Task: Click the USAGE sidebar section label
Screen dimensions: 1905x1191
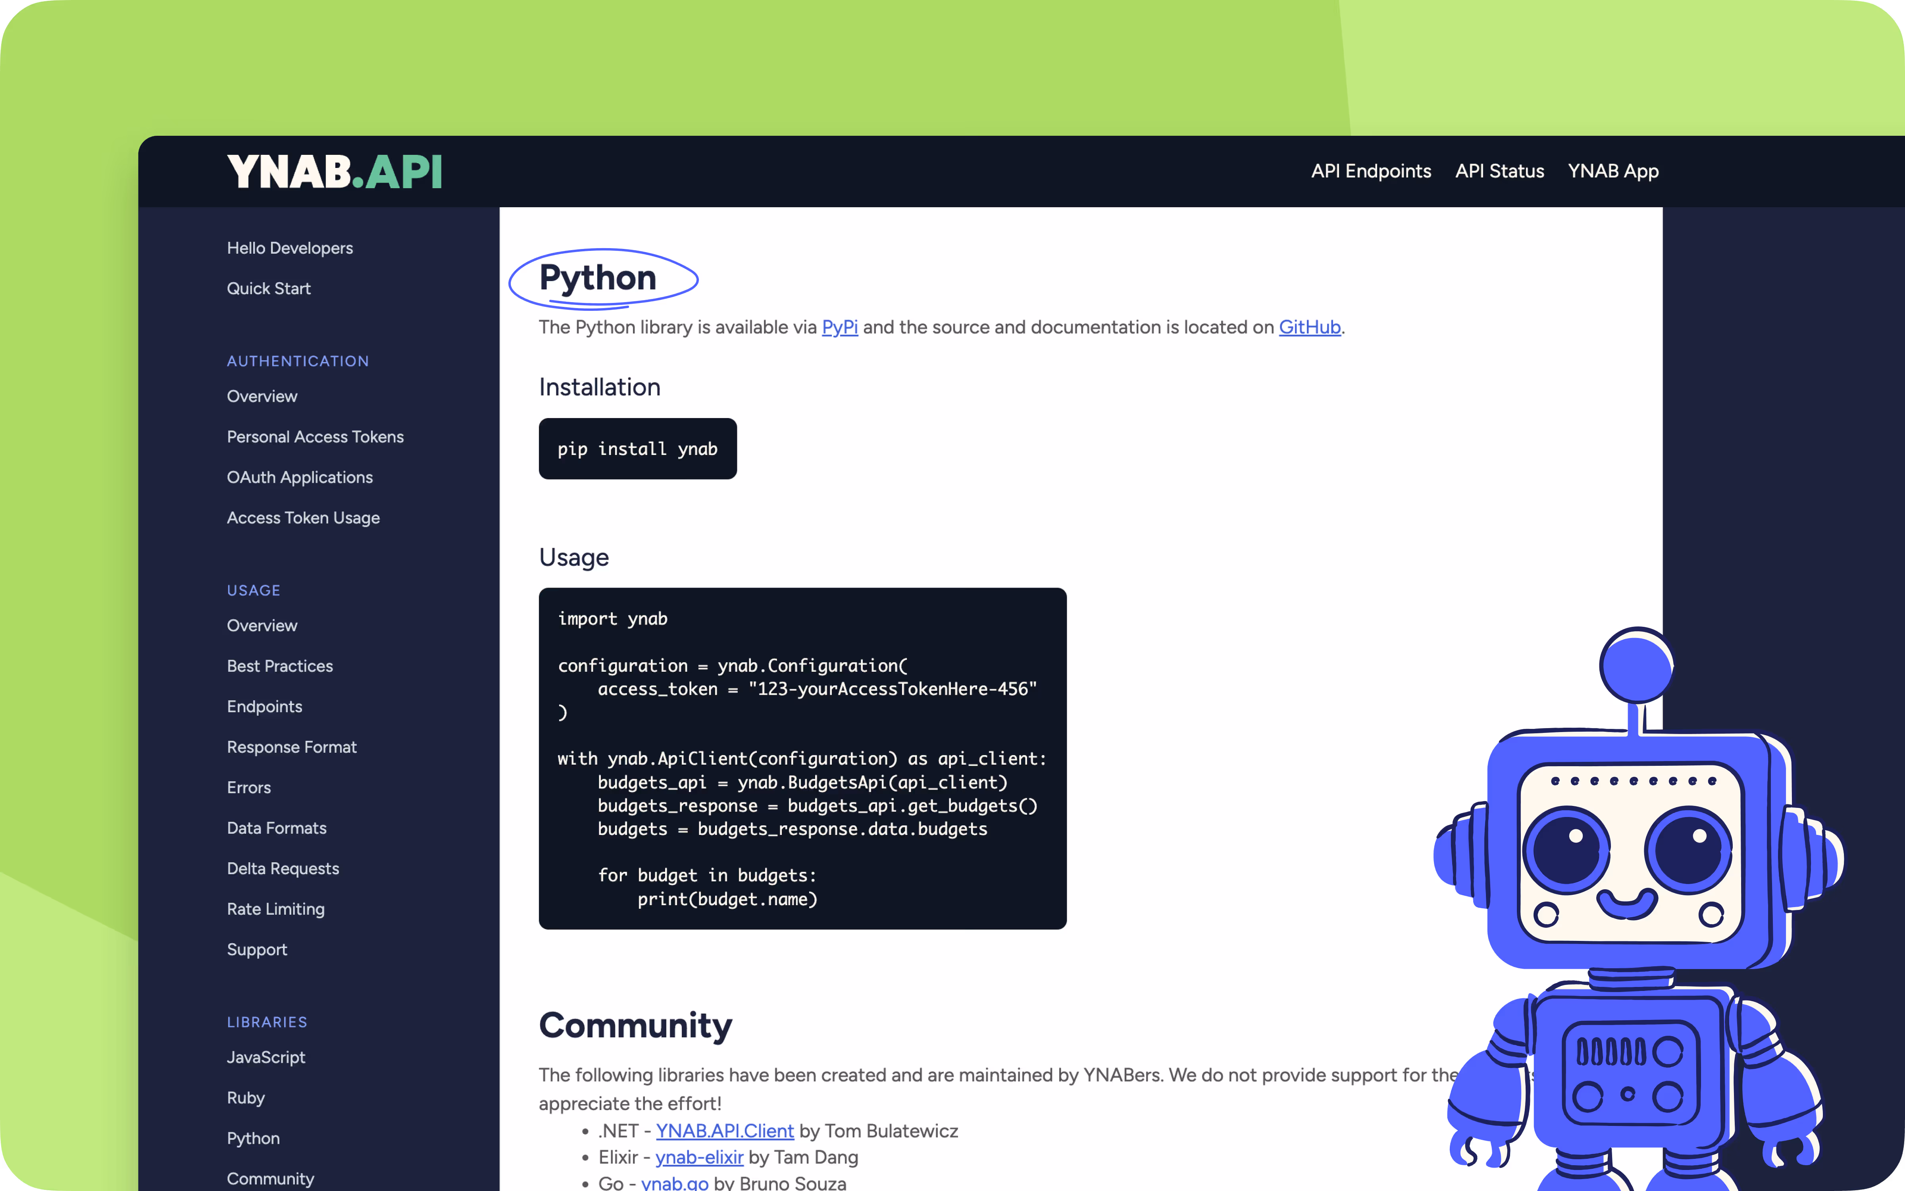Action: coord(254,590)
